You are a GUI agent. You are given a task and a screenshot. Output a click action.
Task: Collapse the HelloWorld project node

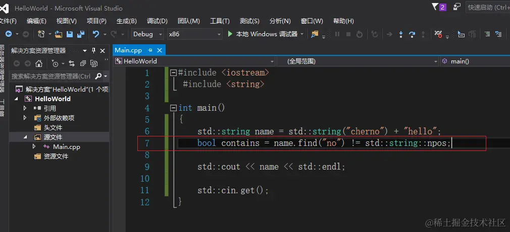tap(17, 99)
